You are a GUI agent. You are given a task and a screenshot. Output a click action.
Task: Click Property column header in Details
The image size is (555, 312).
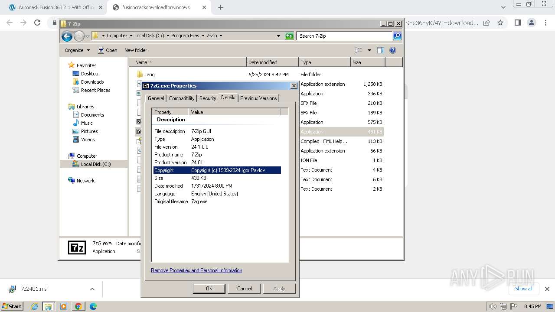click(x=170, y=112)
